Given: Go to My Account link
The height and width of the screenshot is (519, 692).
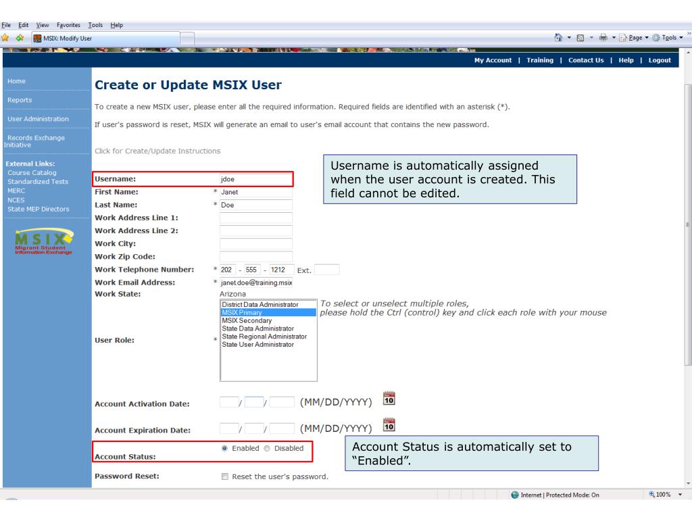Looking at the screenshot, I should pos(493,60).
